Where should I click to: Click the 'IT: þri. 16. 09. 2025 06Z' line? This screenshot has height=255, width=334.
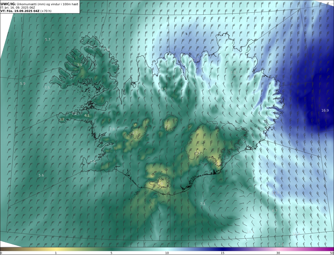[18, 8]
